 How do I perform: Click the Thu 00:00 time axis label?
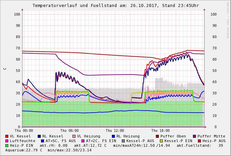[x=24, y=130]
